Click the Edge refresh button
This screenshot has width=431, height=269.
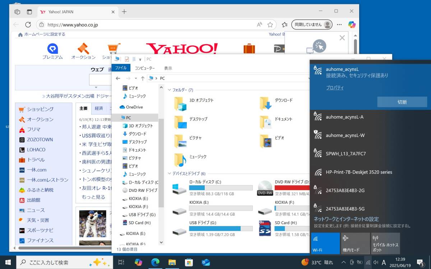28,25
